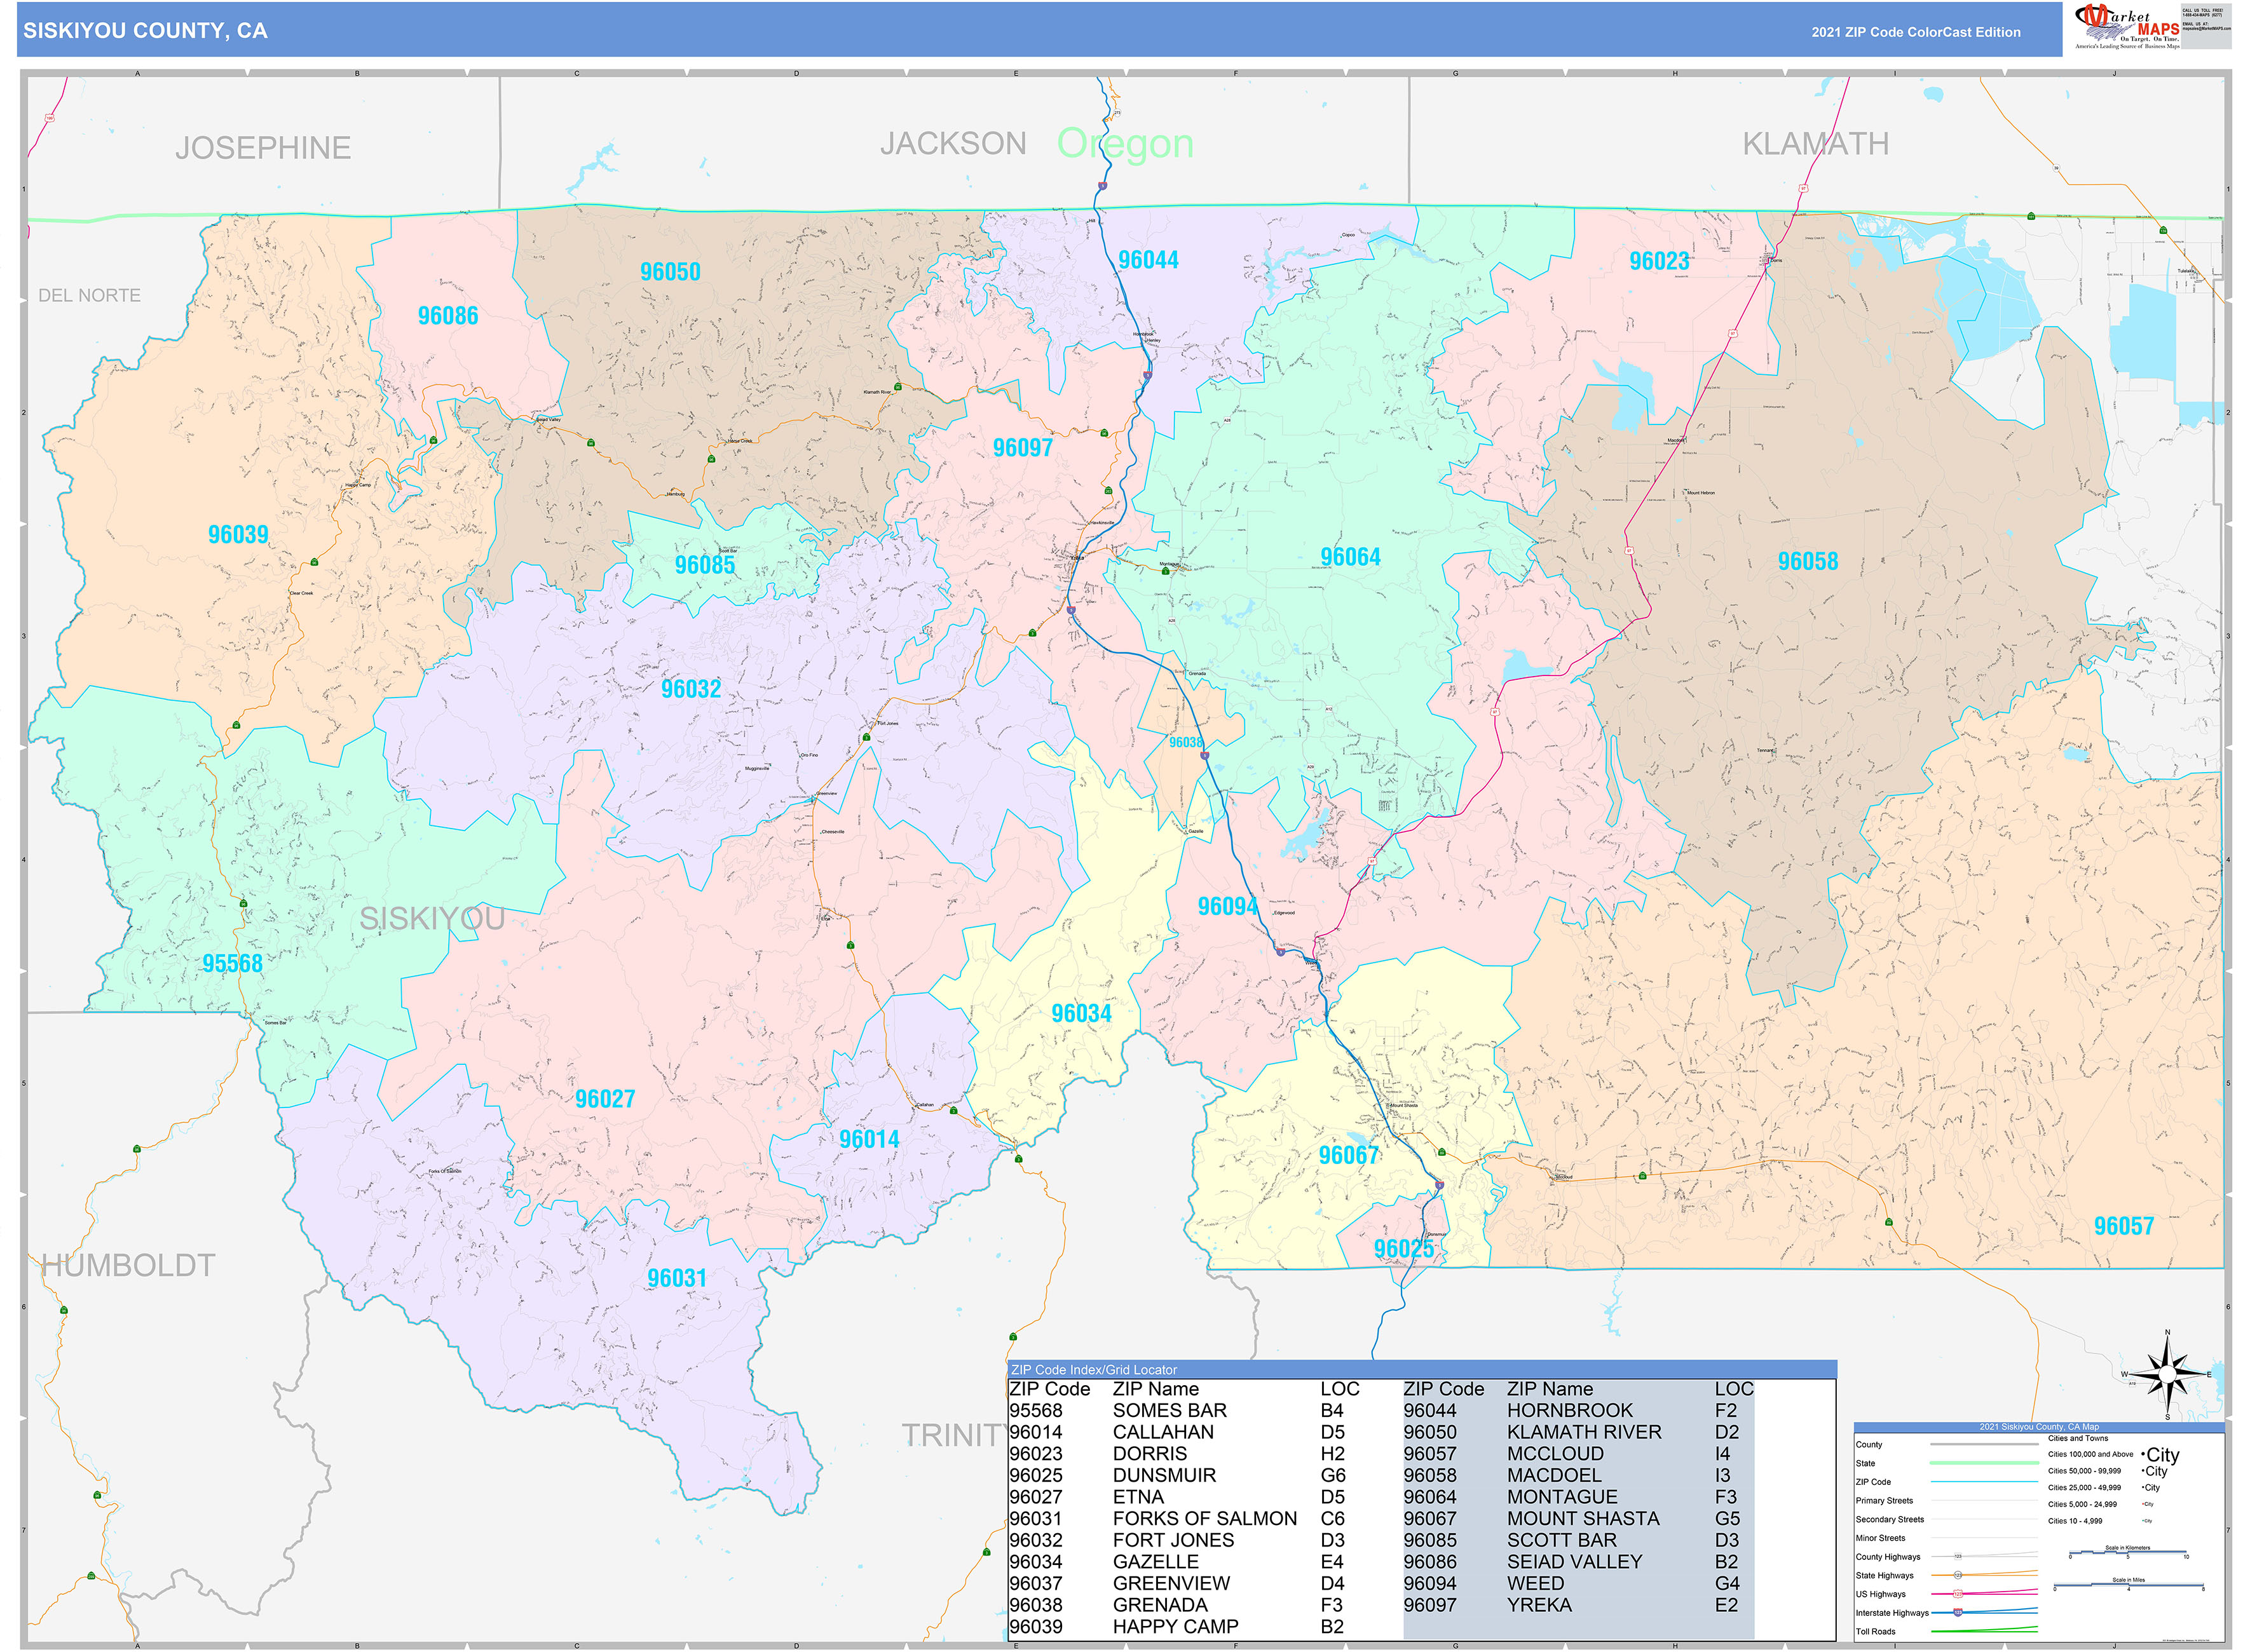Click the 96034 ZIP label on the map
Screen dimensions: 2243x1652
pos(1082,1013)
